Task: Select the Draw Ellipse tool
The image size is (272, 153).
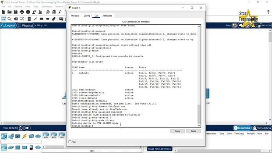Action: point(48,19)
